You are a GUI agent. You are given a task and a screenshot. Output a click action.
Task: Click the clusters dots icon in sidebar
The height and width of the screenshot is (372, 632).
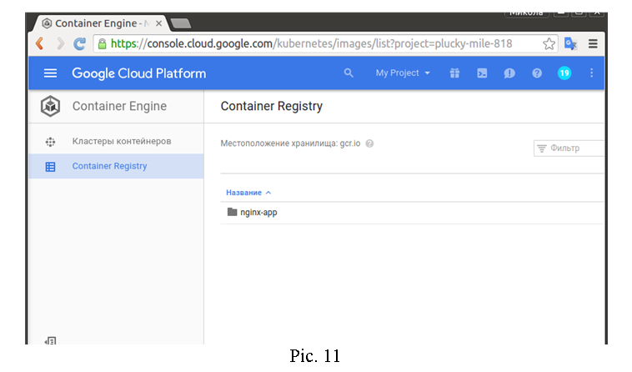[x=50, y=142]
